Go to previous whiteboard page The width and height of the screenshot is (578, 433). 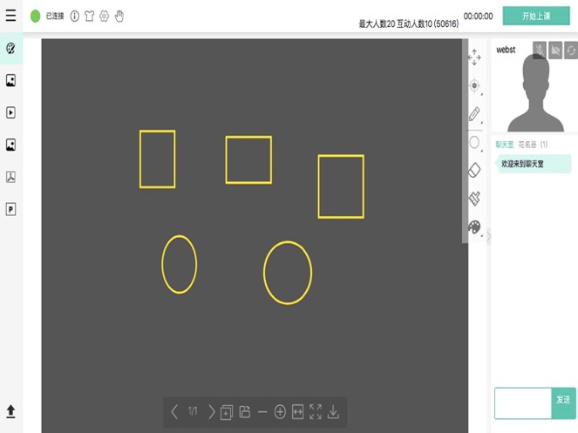(174, 411)
